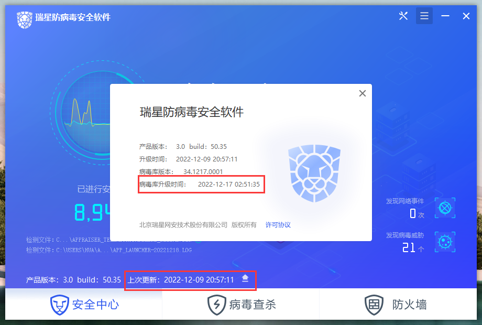This screenshot has height=325, width=482.
Task: Click the 21 个 virus threats count
Action: click(413, 247)
